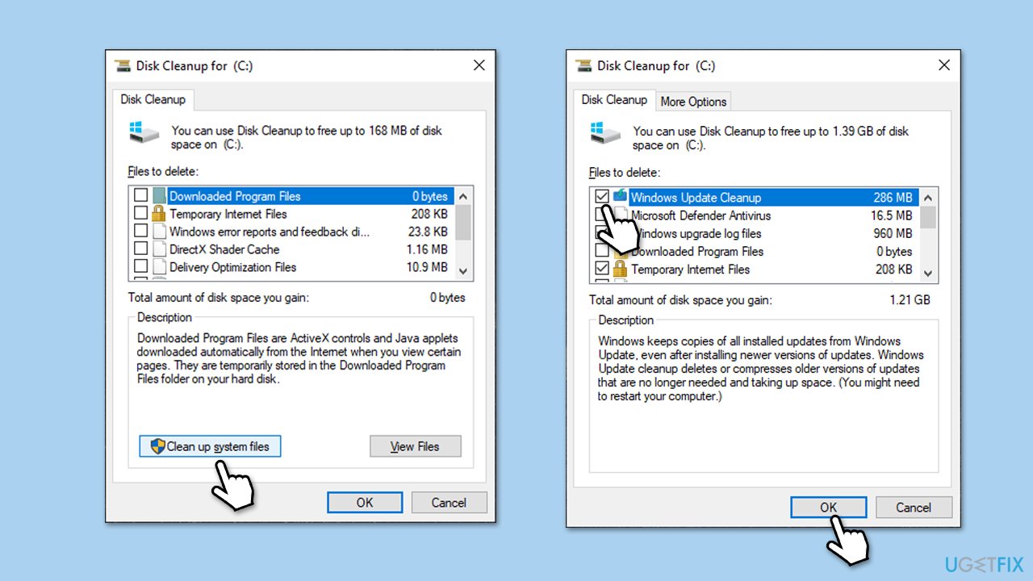This screenshot has height=581, width=1033.
Task: Click the drive icon beside the 1.39 GB message
Action: click(x=604, y=135)
